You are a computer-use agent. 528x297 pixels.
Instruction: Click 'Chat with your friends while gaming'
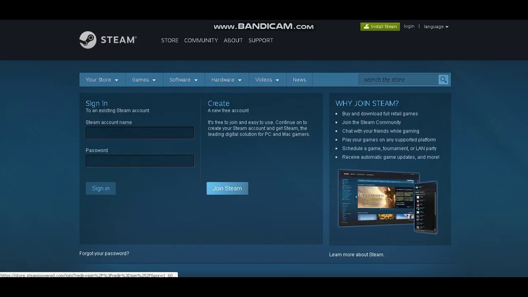coord(381,131)
